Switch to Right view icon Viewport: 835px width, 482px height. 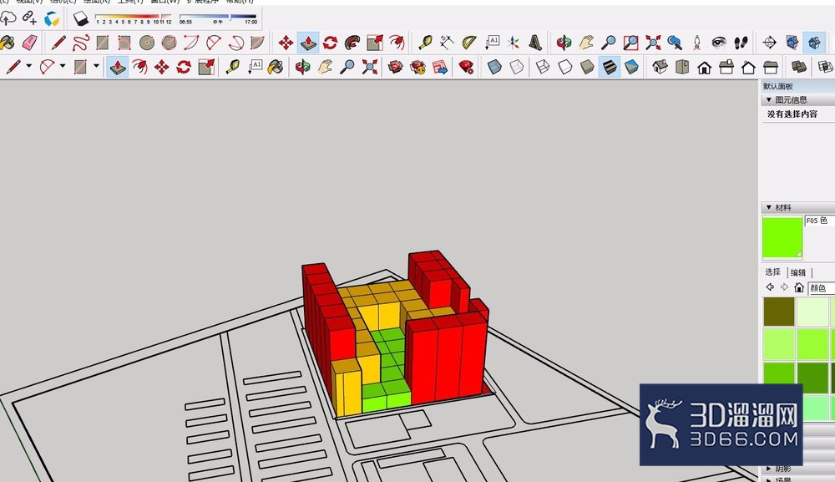(x=726, y=67)
